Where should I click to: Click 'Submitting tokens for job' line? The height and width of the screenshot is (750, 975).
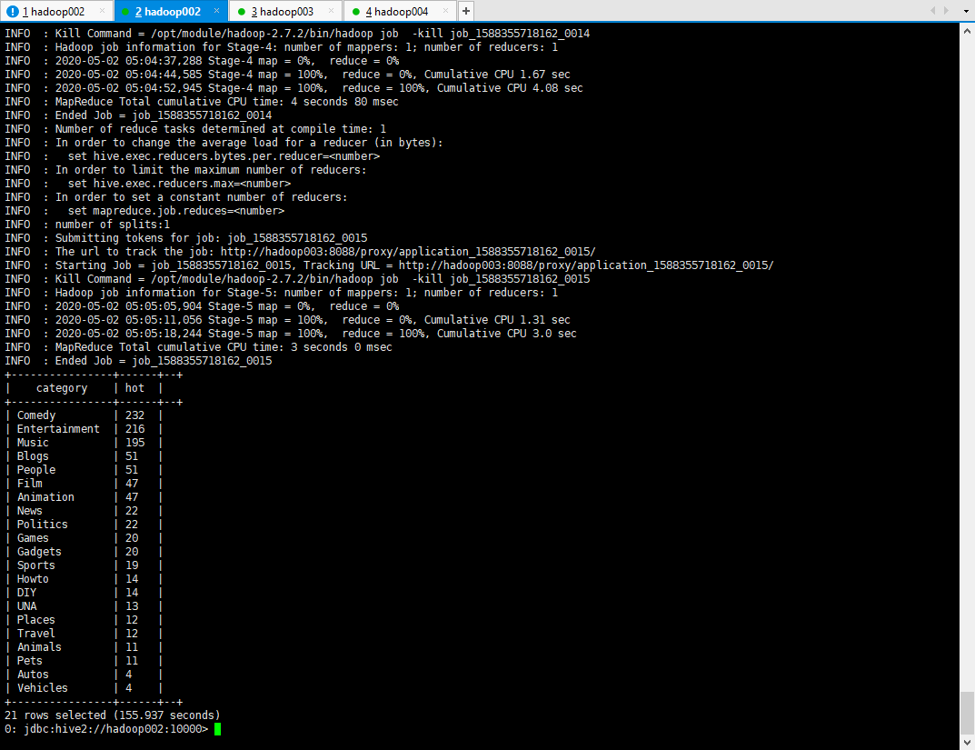(186, 238)
